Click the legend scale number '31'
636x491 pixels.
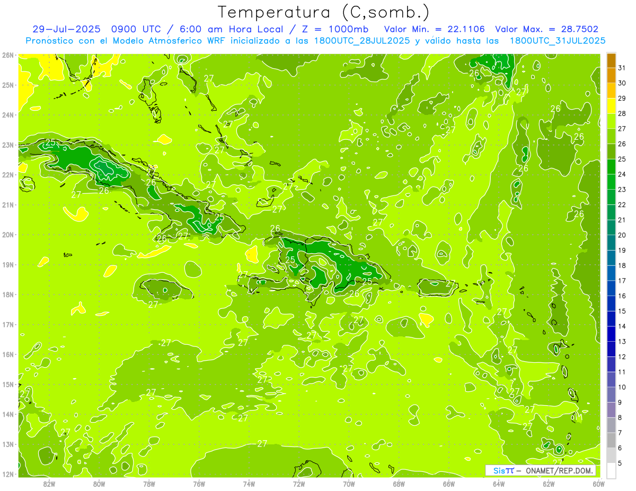[x=622, y=68]
